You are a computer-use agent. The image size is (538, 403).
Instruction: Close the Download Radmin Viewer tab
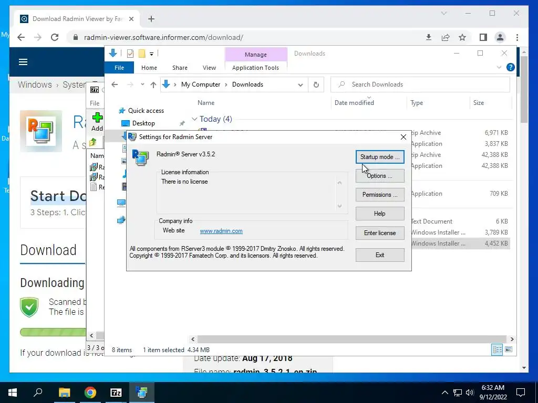pyautogui.click(x=131, y=19)
